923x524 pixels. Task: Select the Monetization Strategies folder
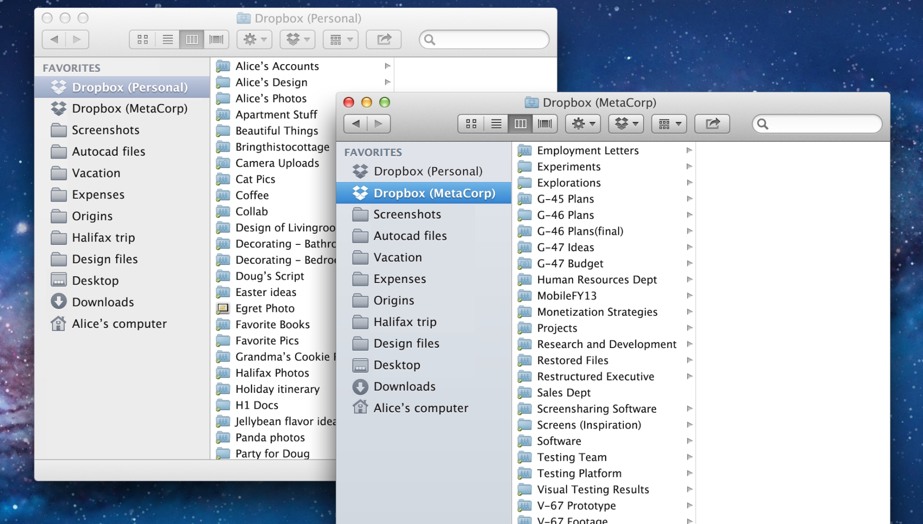coord(605,312)
